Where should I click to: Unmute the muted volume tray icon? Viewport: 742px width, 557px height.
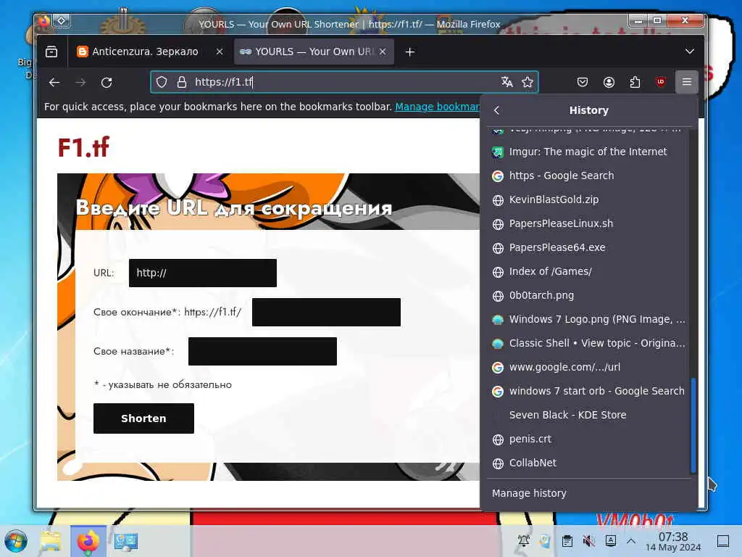coord(588,541)
